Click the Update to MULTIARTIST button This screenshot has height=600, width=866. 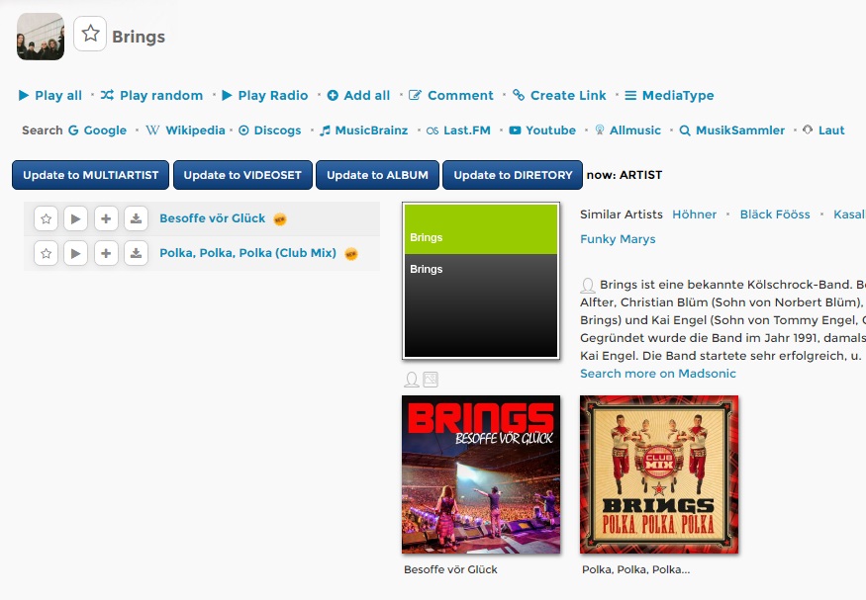pyautogui.click(x=91, y=175)
